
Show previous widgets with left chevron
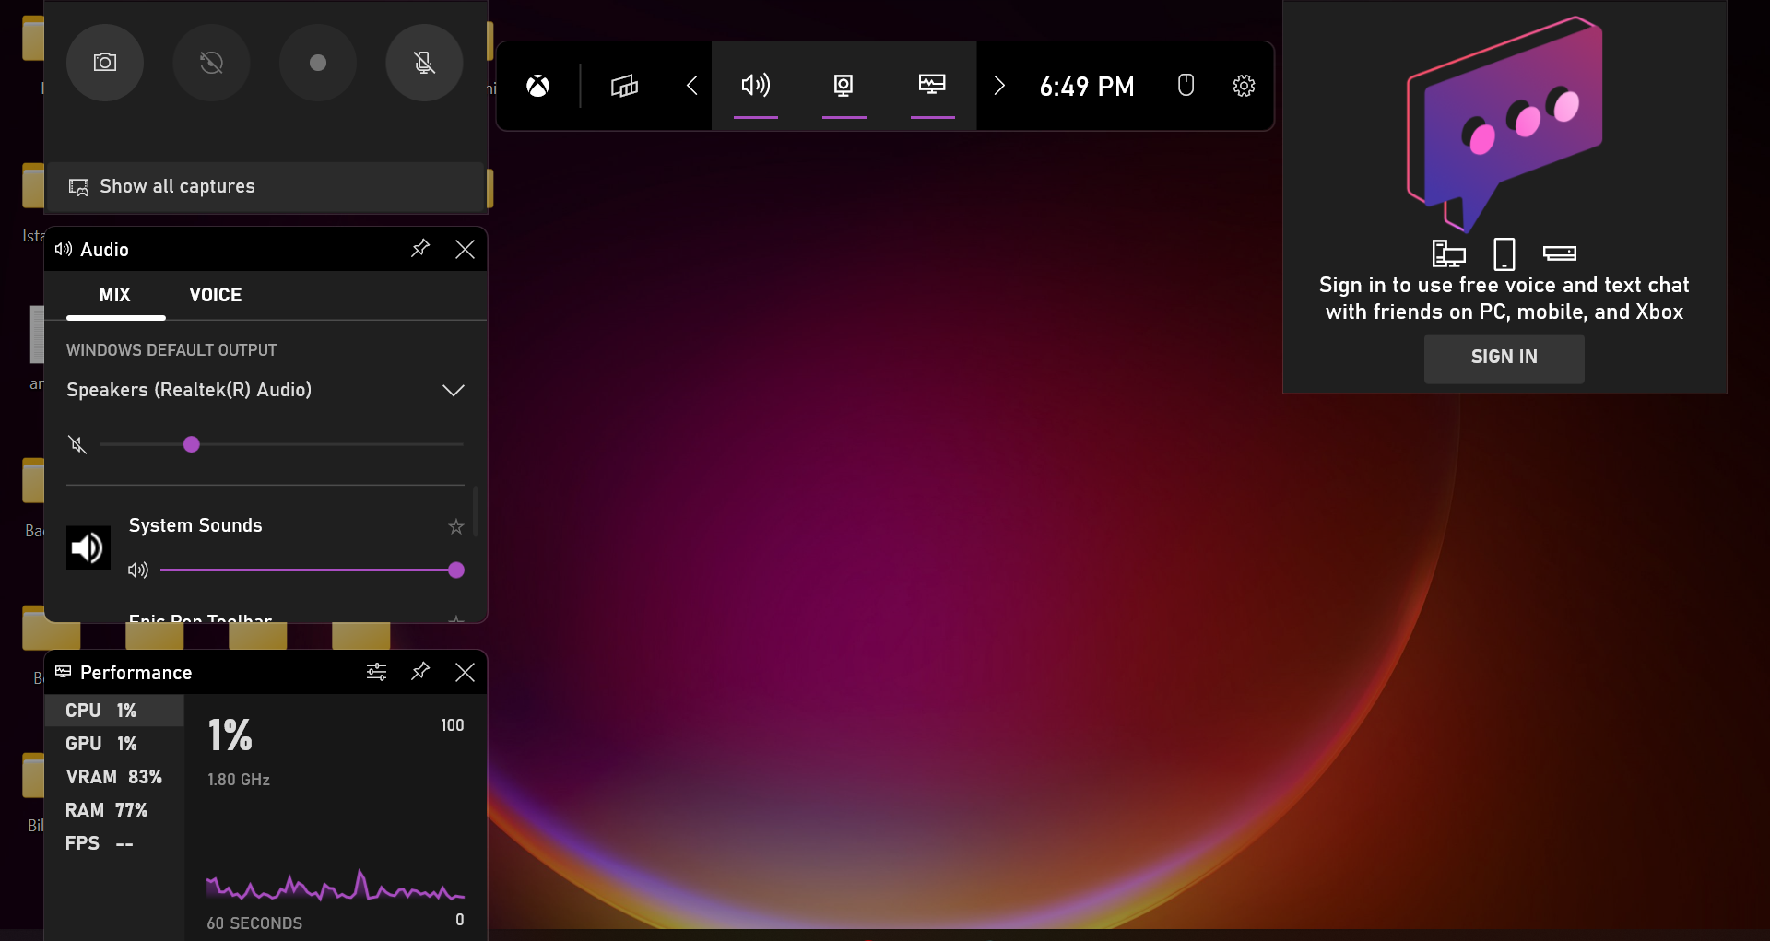[x=692, y=86]
